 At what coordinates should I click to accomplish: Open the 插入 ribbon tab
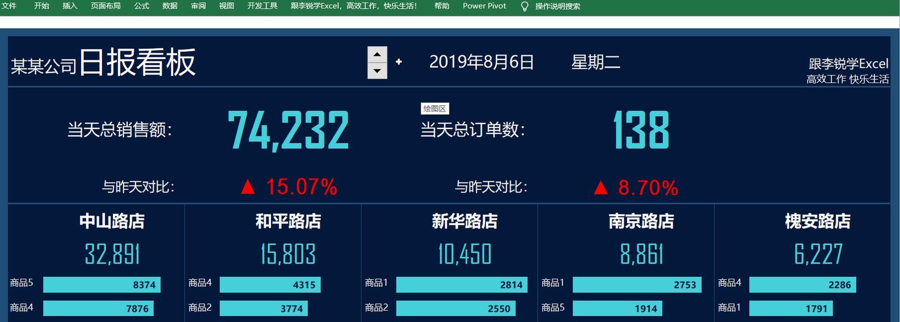coord(69,6)
